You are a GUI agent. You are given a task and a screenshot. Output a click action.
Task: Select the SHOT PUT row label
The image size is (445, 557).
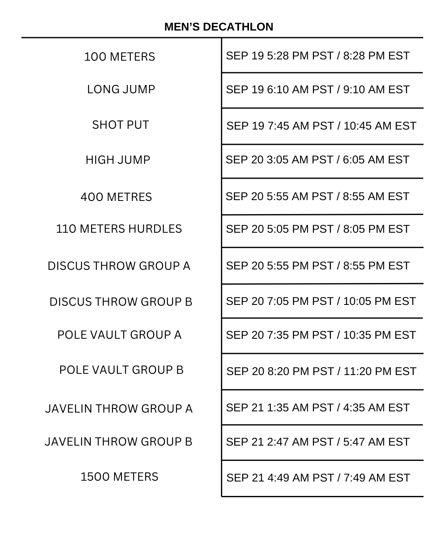[120, 125]
